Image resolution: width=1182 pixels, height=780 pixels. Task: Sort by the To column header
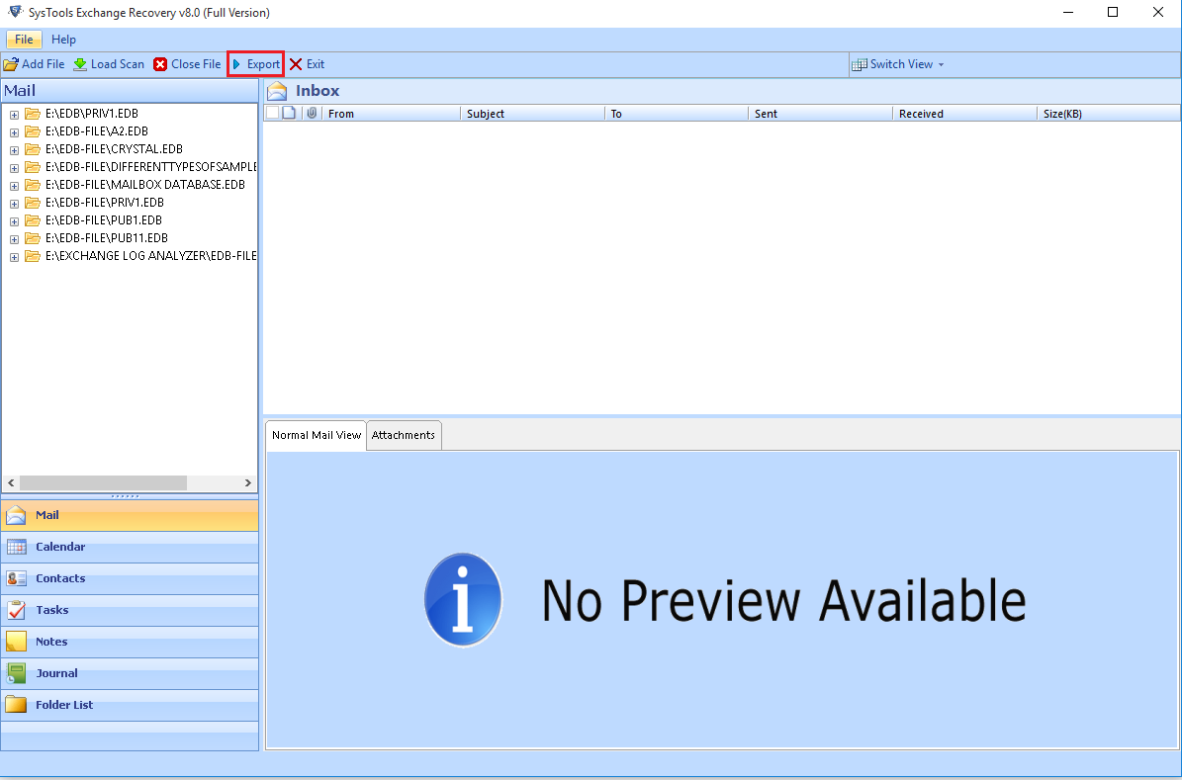pos(677,113)
